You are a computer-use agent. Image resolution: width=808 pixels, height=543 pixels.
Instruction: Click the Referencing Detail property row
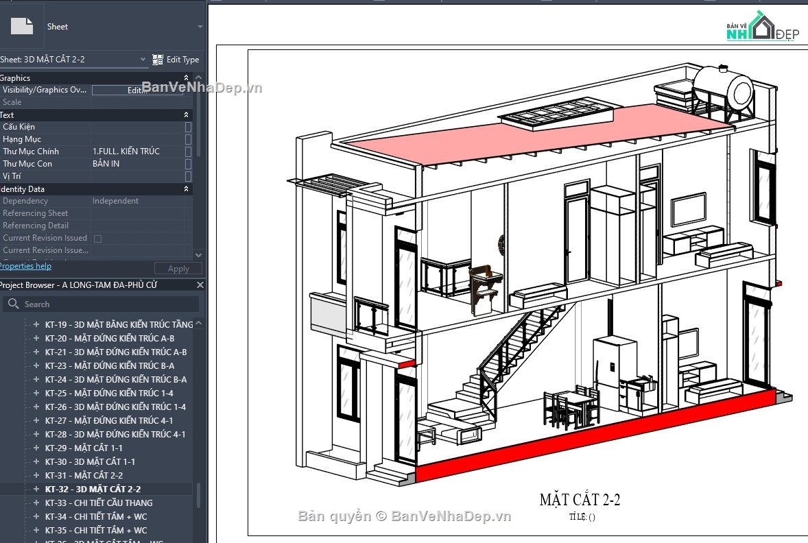pyautogui.click(x=96, y=226)
